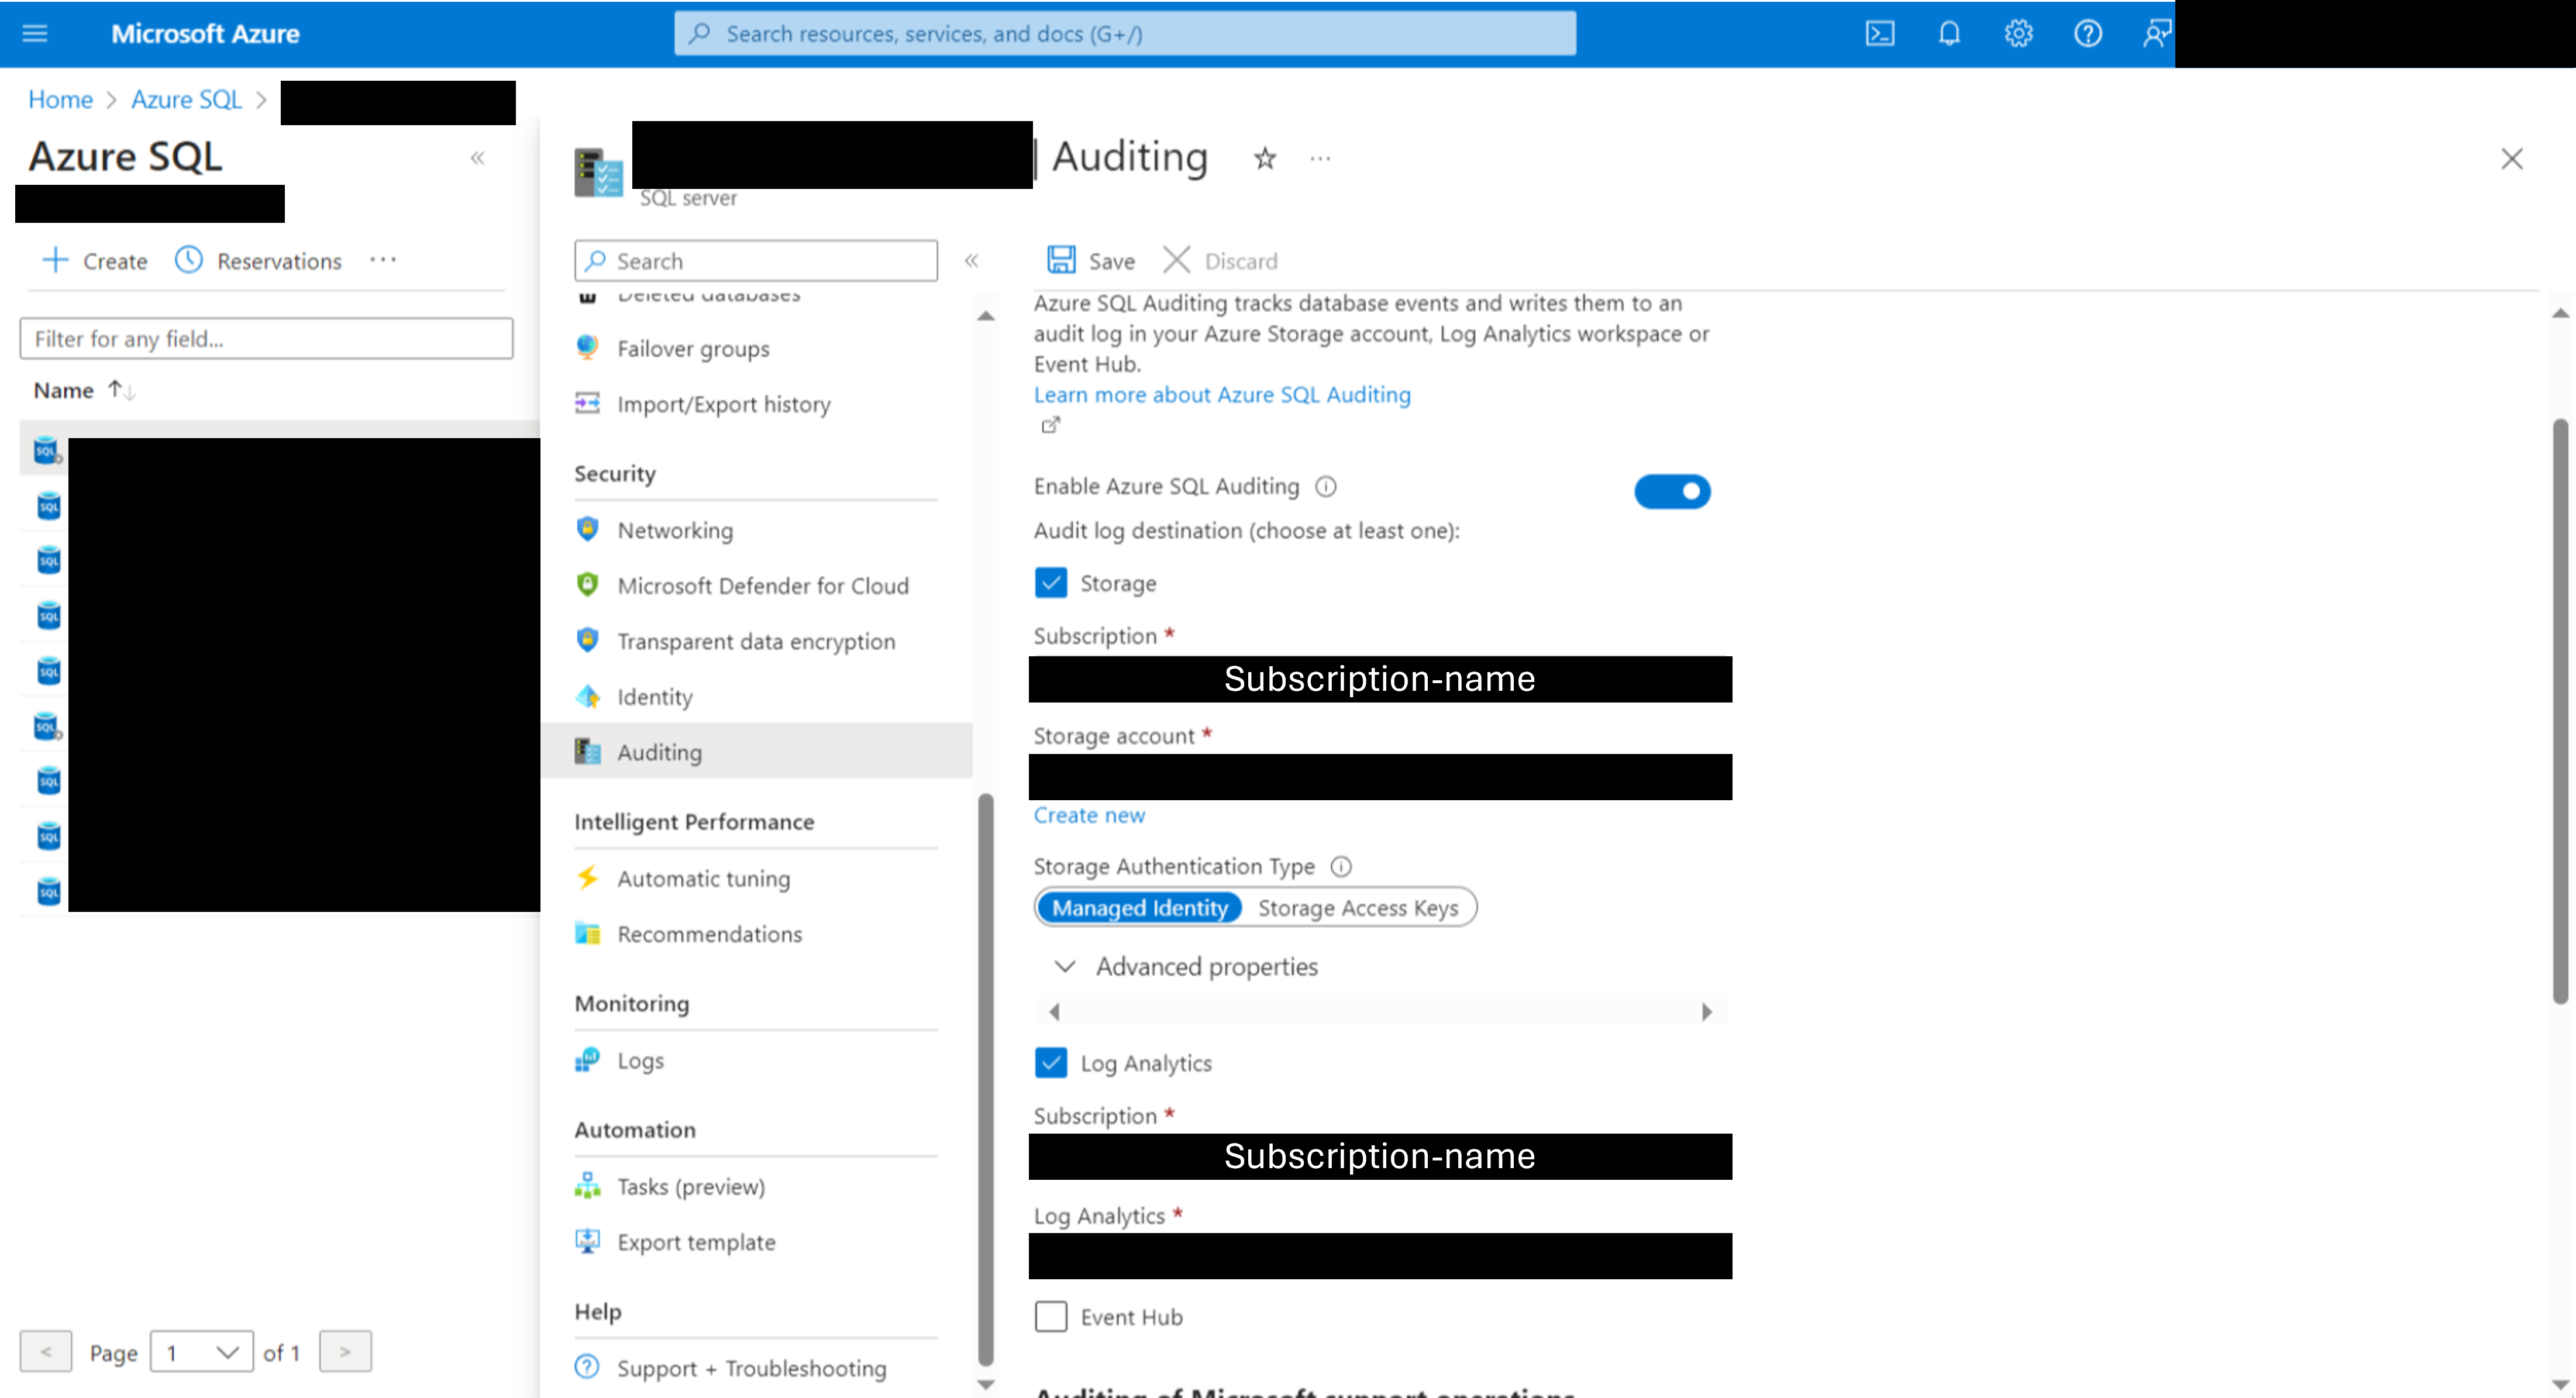The height and width of the screenshot is (1398, 2576).
Task: Select Auditing in the resource menu
Action: [756, 752]
